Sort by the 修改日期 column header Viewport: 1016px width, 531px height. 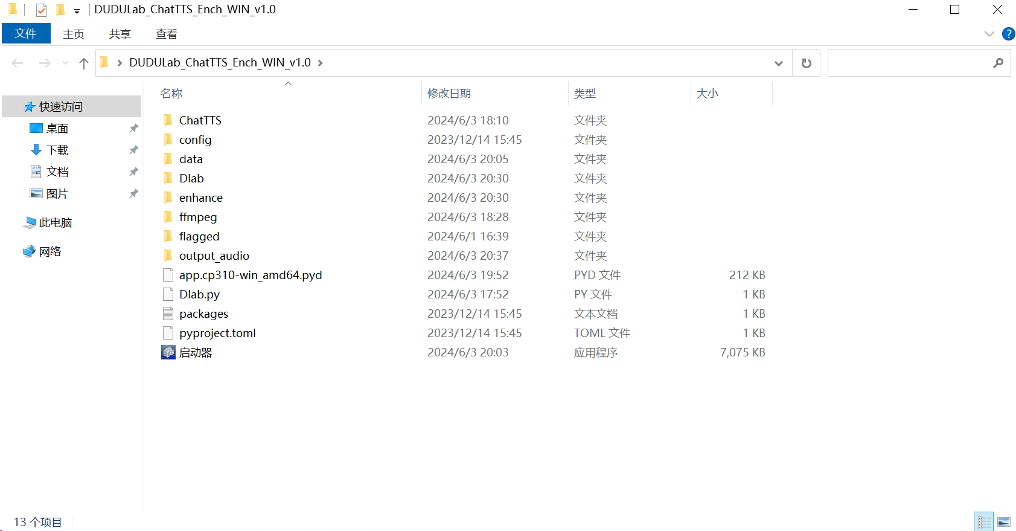coord(449,93)
